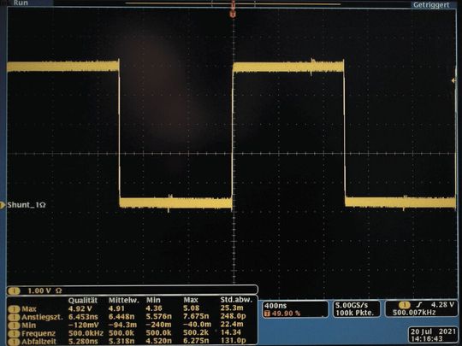Click the 500.007kHz trigger frequency readout
This screenshot has height=346, width=462.
tap(414, 313)
